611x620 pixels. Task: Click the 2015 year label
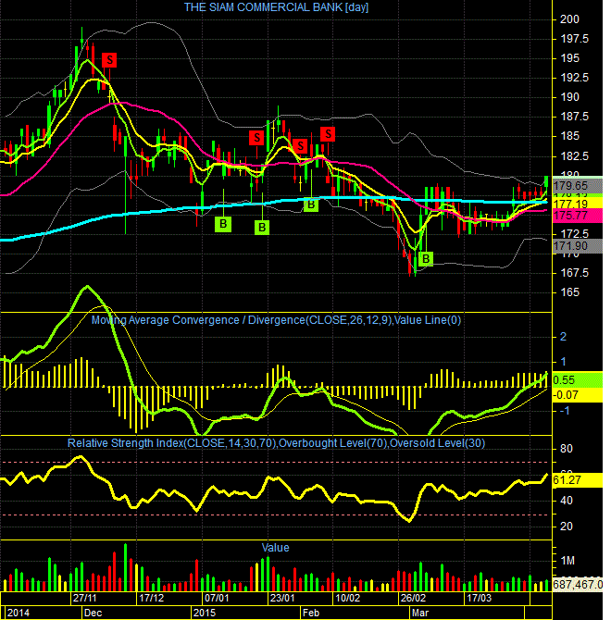pos(205,613)
